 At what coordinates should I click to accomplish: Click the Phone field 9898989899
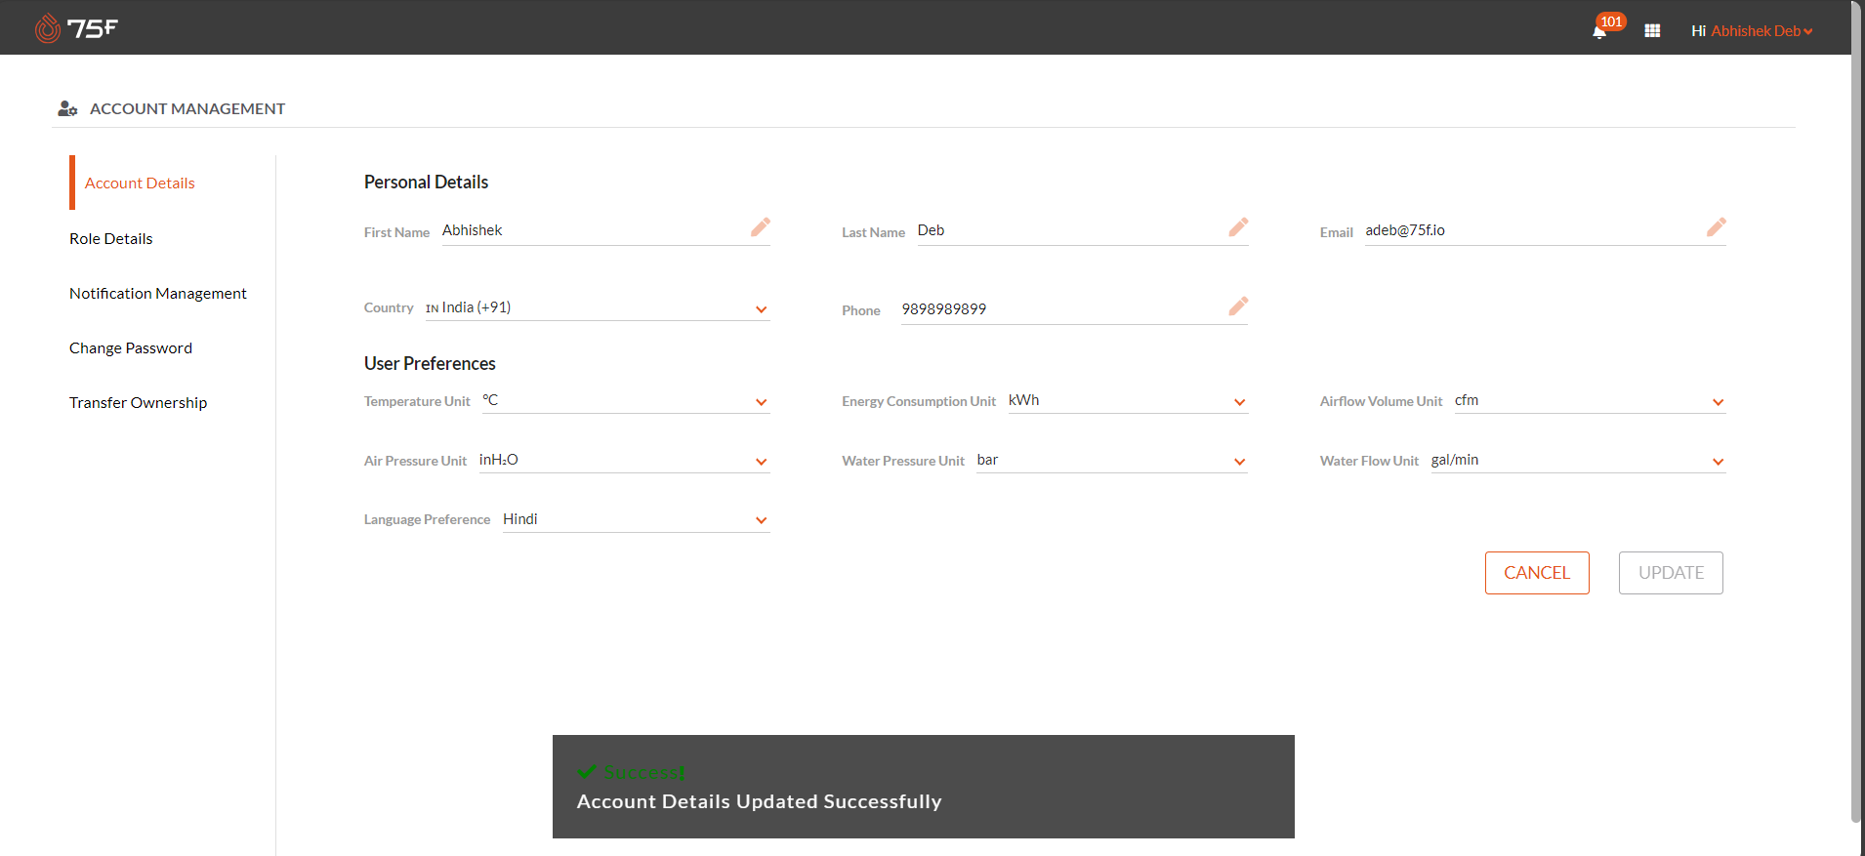point(1074,310)
